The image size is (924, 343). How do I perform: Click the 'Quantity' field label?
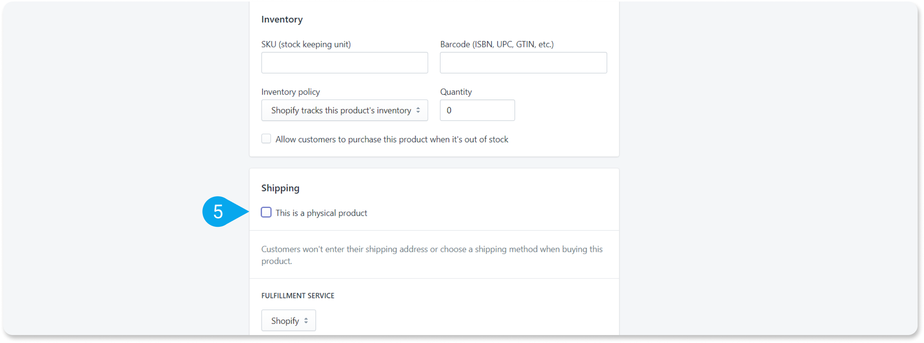[456, 92]
